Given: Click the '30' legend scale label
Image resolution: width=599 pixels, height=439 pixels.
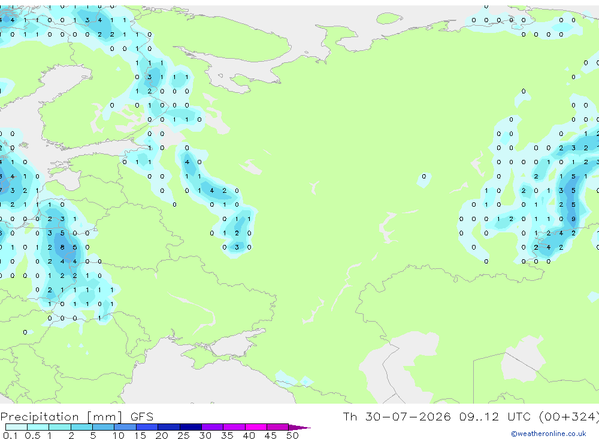Looking at the screenshot, I should tap(205, 435).
